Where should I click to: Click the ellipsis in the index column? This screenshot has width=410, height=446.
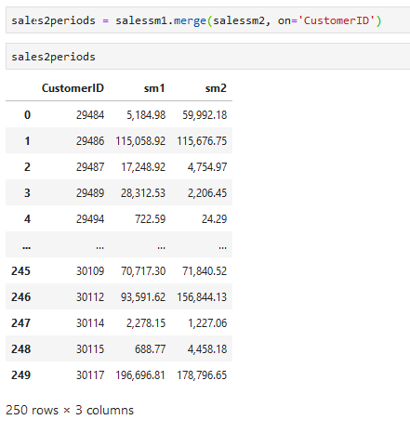[x=26, y=247]
